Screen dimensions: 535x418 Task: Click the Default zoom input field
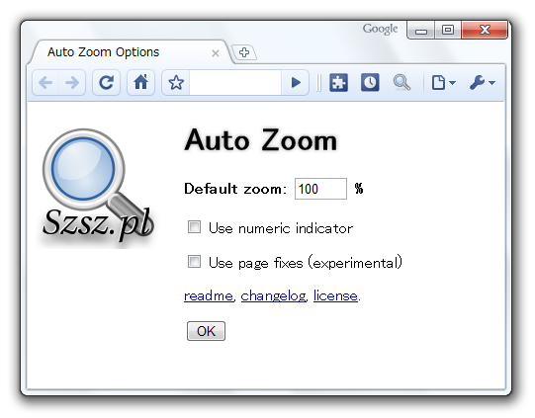tap(320, 189)
